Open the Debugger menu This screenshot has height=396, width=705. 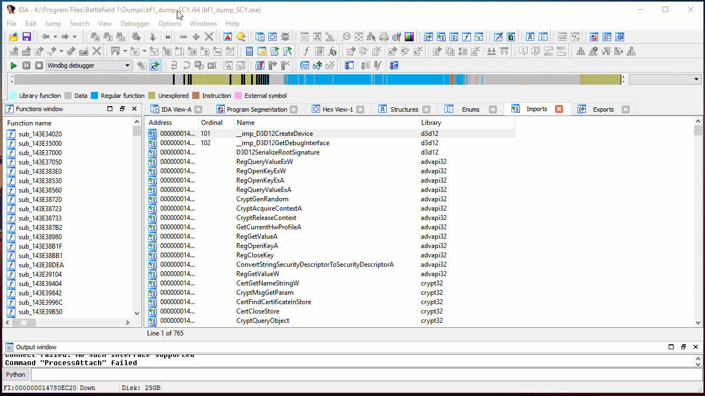click(135, 24)
